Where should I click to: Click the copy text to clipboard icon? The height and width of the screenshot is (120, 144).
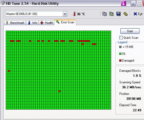tap(104, 14)
